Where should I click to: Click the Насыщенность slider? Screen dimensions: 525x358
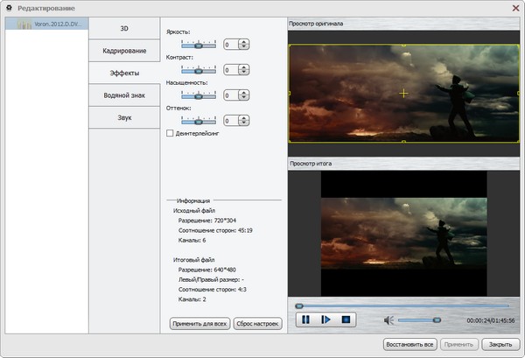click(x=198, y=95)
